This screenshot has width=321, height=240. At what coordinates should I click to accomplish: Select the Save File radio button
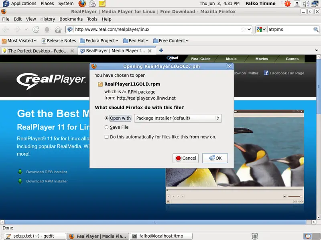tap(106, 127)
